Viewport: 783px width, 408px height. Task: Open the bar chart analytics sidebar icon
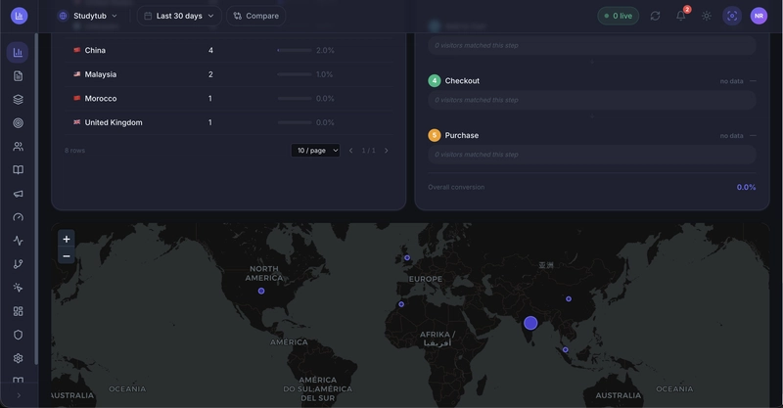click(18, 53)
